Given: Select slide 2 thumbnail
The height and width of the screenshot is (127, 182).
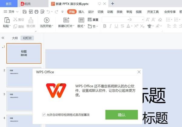Looking at the screenshot, I should [19, 77].
